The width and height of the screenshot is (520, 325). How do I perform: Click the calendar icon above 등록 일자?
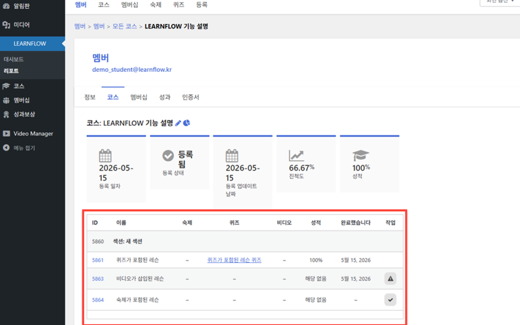click(x=105, y=156)
